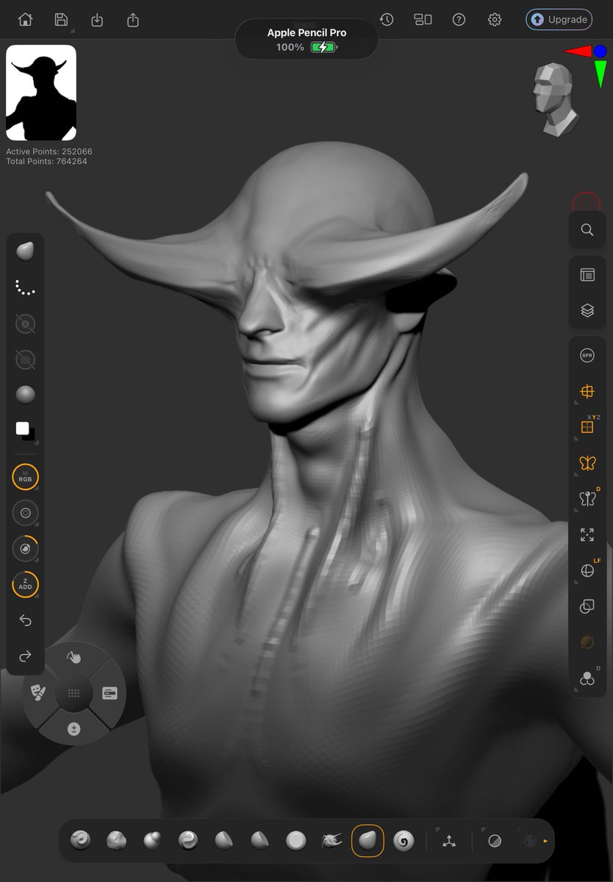Select the third sphere brush in dock
This screenshot has width=613, height=882.
point(152,840)
